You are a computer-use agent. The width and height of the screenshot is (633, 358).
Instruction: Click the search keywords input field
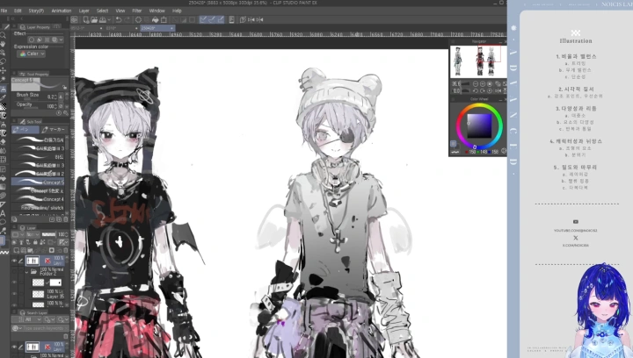(39, 328)
